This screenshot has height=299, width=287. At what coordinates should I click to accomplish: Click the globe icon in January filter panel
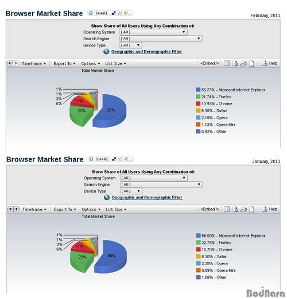pyautogui.click(x=107, y=197)
